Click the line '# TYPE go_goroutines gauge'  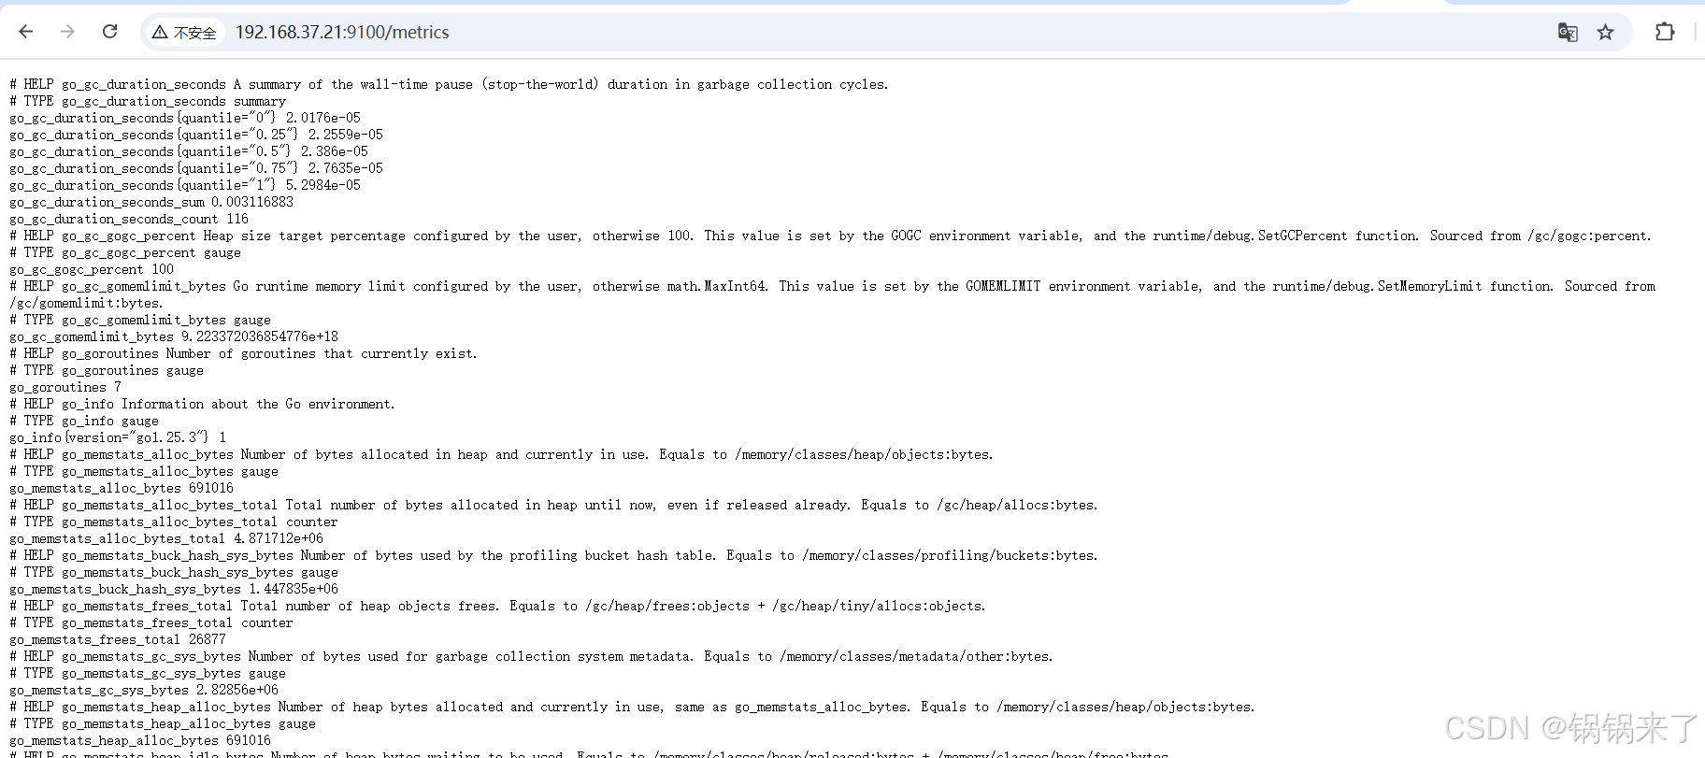pyautogui.click(x=107, y=370)
